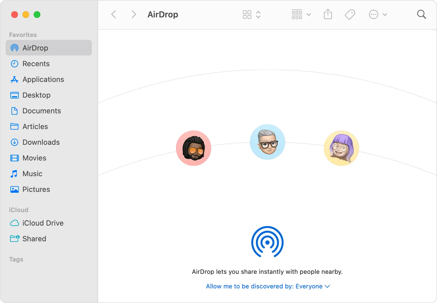
Task: Open the Search magnifier
Action: coord(421,14)
